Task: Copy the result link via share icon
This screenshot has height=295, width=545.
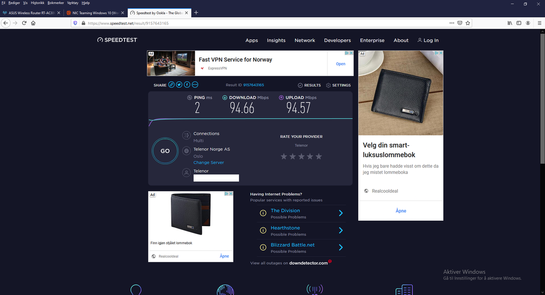Action: 171,85
